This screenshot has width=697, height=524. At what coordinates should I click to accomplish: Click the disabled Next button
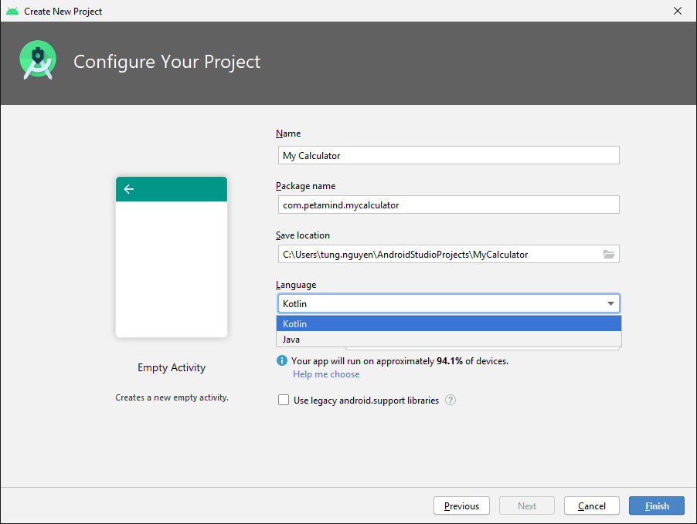point(526,505)
